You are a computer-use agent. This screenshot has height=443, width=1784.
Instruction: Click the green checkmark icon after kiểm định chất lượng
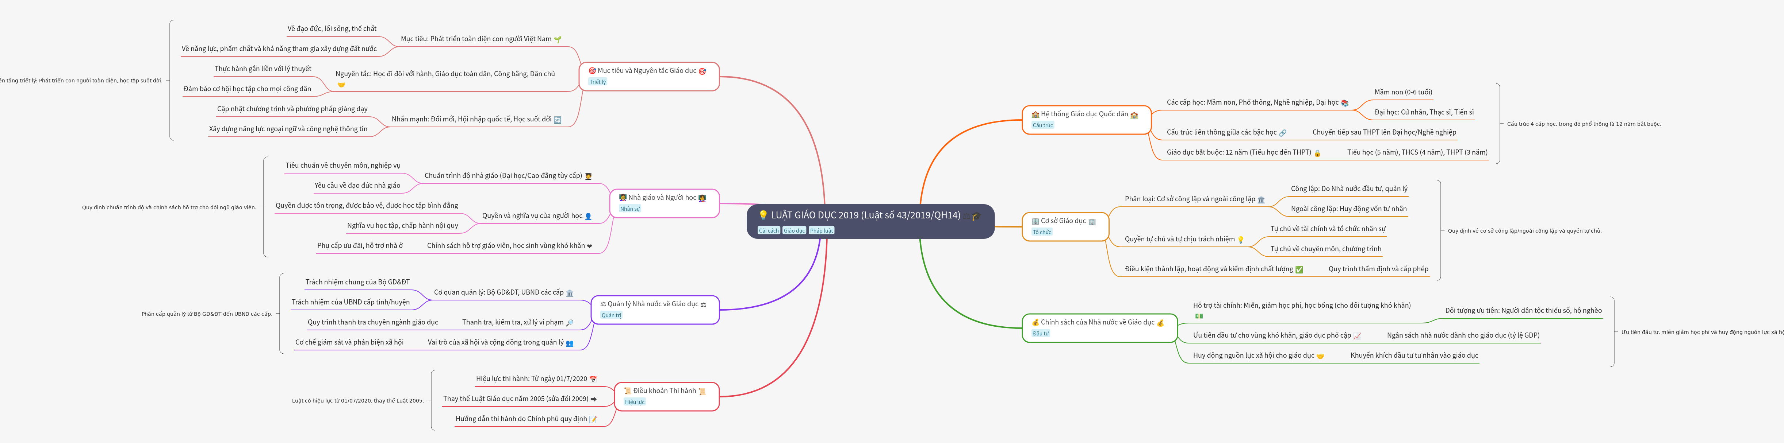tap(1299, 269)
